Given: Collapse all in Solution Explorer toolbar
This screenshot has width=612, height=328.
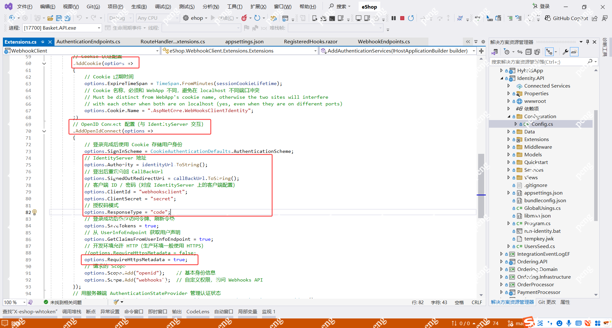Looking at the screenshot, I should click(x=528, y=52).
